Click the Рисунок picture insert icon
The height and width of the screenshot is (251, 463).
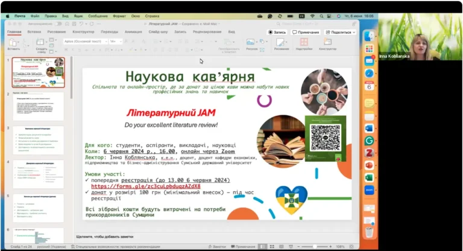(x=250, y=42)
